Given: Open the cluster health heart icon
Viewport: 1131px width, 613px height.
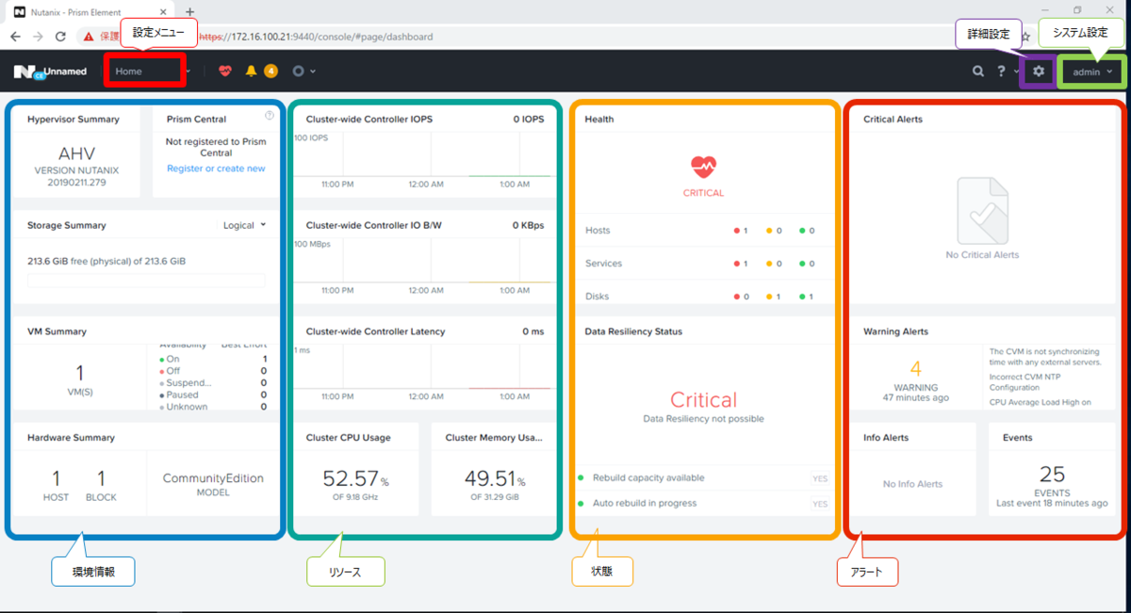Looking at the screenshot, I should pyautogui.click(x=224, y=72).
